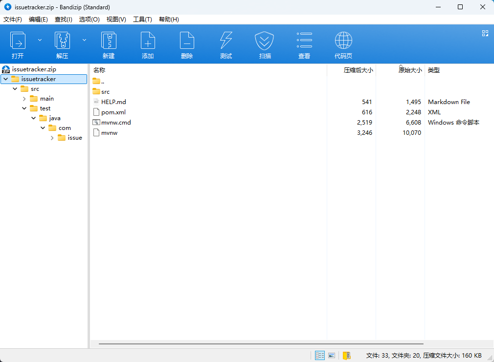The width and height of the screenshot is (494, 362).
Task: Open the dropdown arrow beside Open (打开)
Action: tap(40, 40)
